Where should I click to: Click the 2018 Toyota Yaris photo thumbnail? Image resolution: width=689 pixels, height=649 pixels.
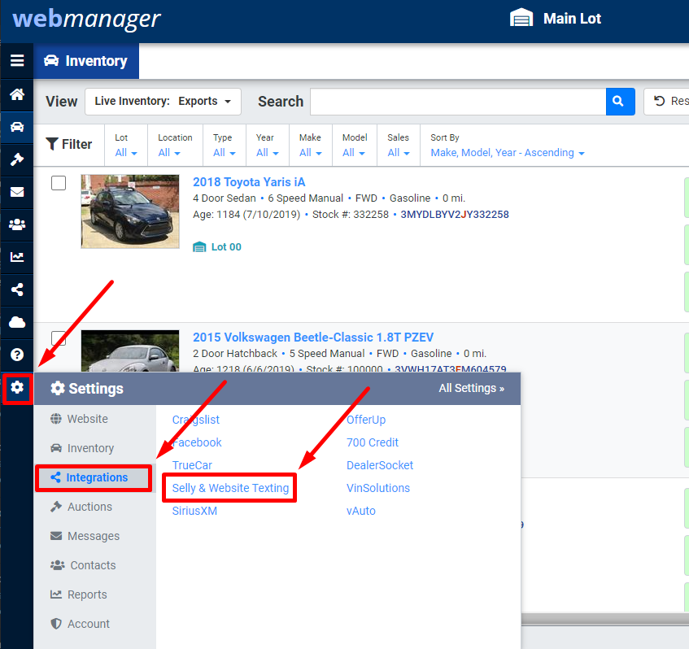coord(129,211)
